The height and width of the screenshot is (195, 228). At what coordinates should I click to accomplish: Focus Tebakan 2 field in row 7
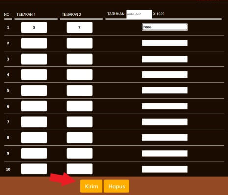click(79, 122)
